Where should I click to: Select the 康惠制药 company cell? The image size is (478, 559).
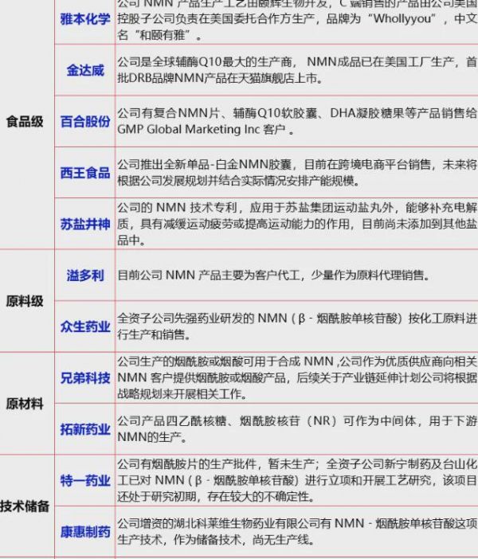pyautogui.click(x=85, y=532)
